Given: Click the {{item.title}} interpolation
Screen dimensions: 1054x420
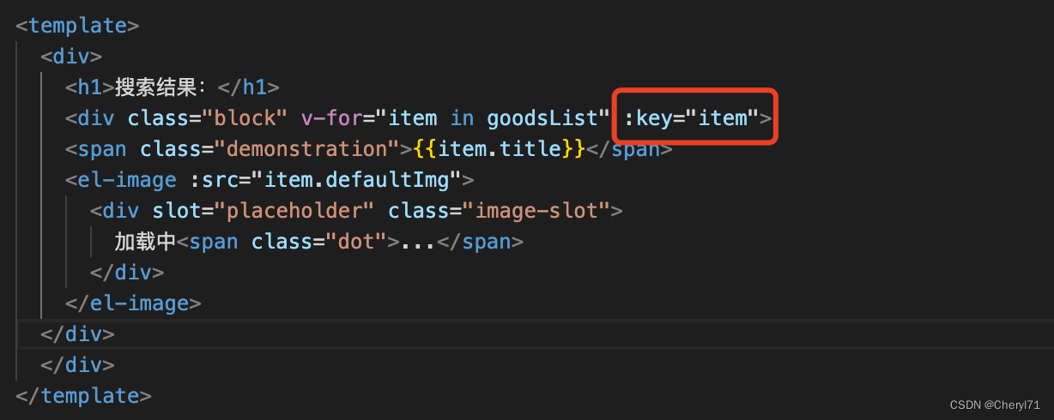Looking at the screenshot, I should coord(500,148).
